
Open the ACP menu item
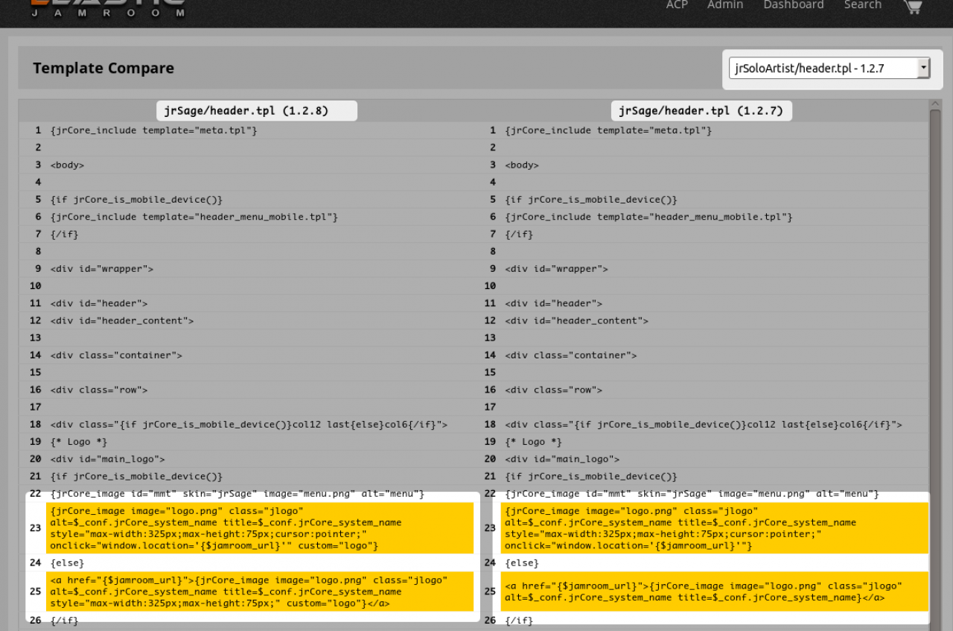[x=677, y=5]
